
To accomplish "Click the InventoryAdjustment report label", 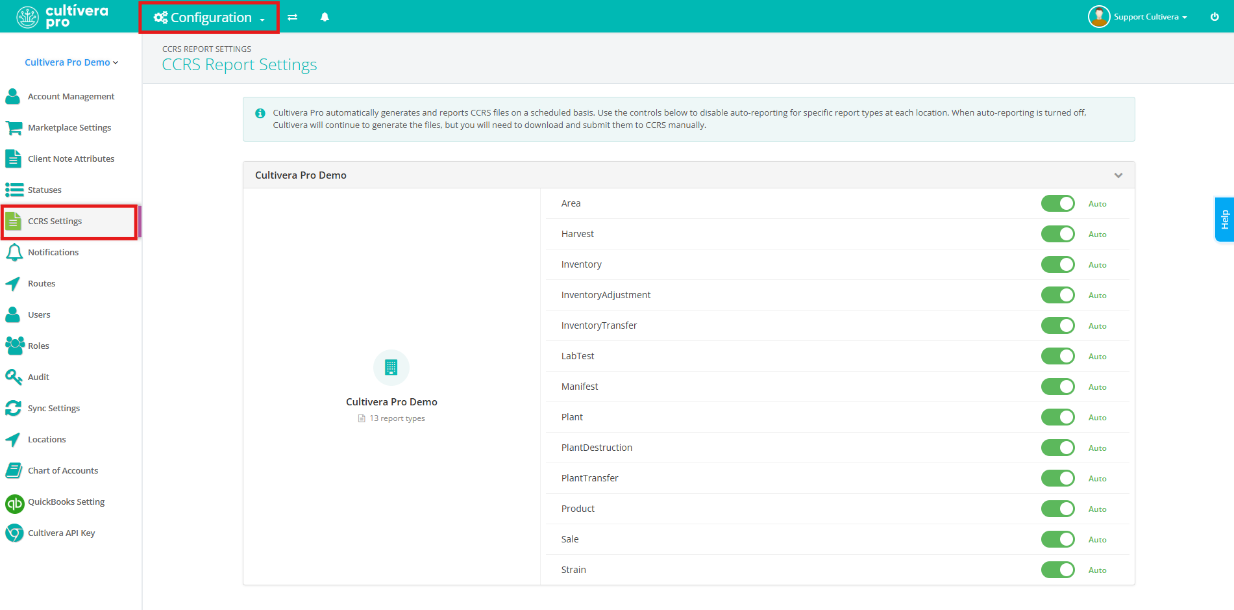I will pyautogui.click(x=606, y=295).
